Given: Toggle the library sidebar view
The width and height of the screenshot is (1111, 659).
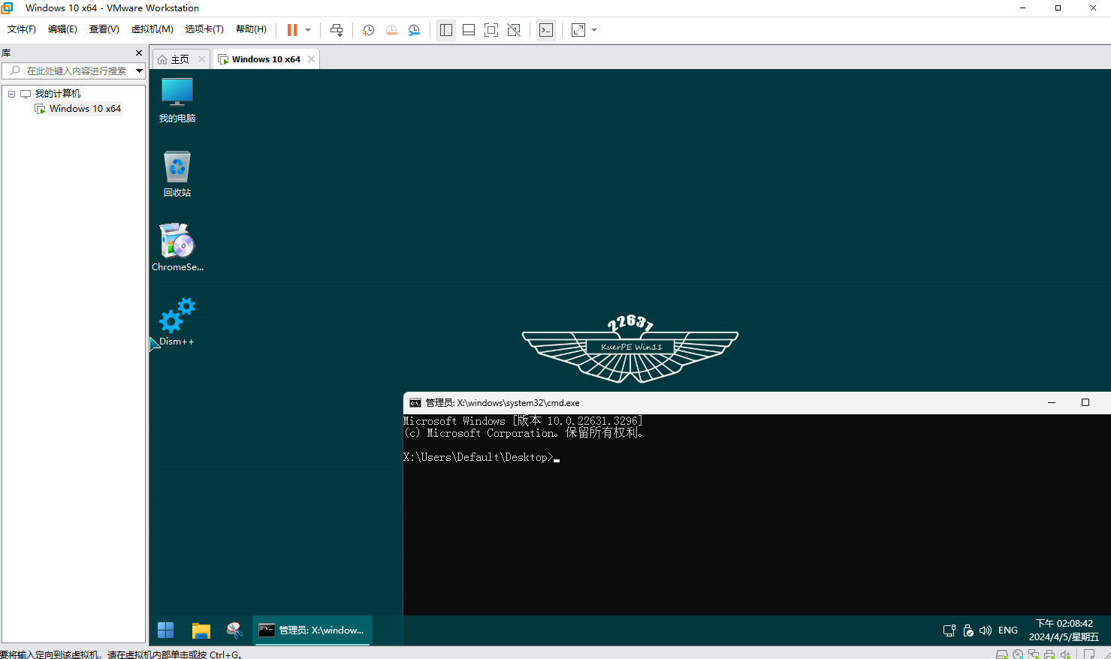Looking at the screenshot, I should [446, 30].
